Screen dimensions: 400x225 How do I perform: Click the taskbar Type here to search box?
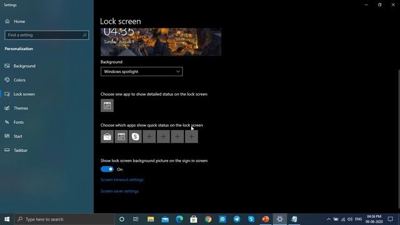(x=64, y=219)
